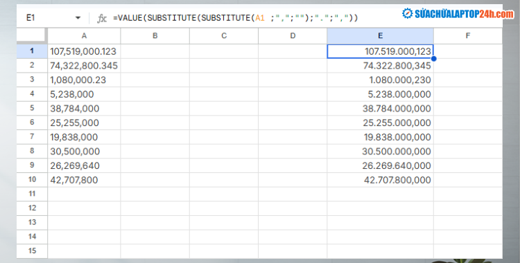Viewport: 520px width, 263px height.
Task: Select column C header
Action: click(x=224, y=36)
